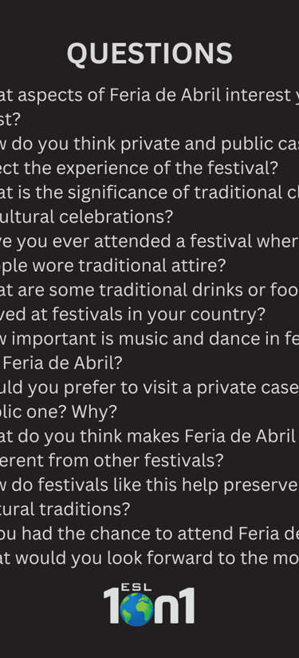Click the small ESL text above the globe

click(136, 587)
